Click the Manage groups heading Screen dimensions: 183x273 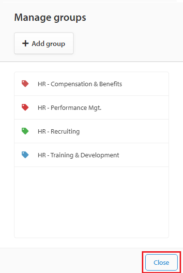[x=50, y=17]
